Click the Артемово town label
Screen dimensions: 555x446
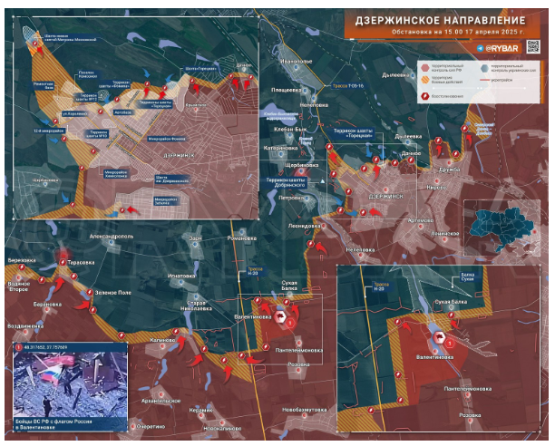click(421, 220)
